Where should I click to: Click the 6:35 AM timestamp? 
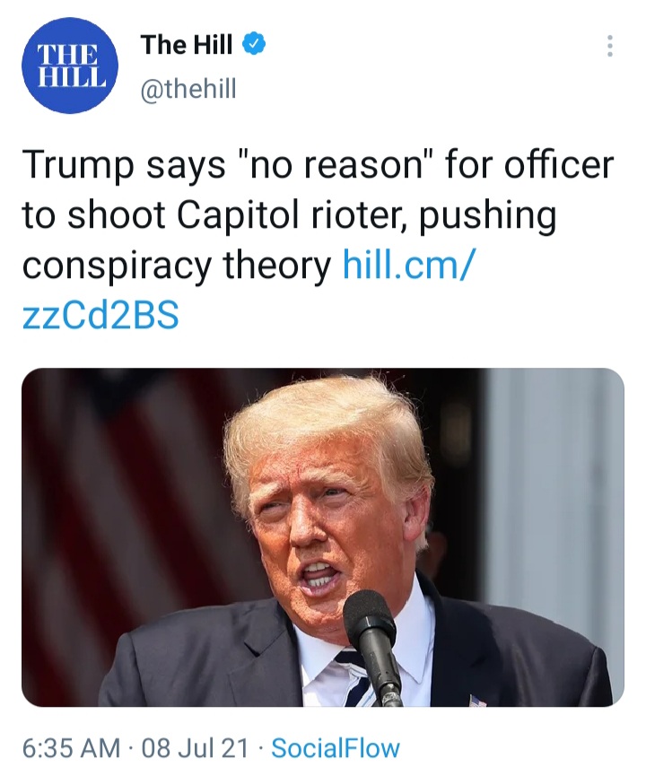(x=72, y=748)
